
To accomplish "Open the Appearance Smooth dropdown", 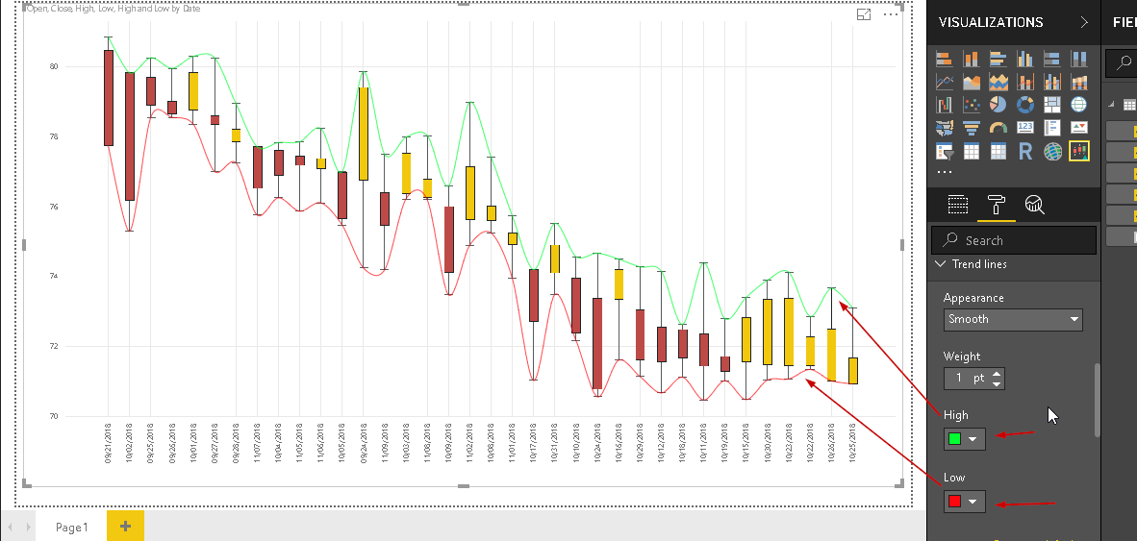I will (1013, 319).
